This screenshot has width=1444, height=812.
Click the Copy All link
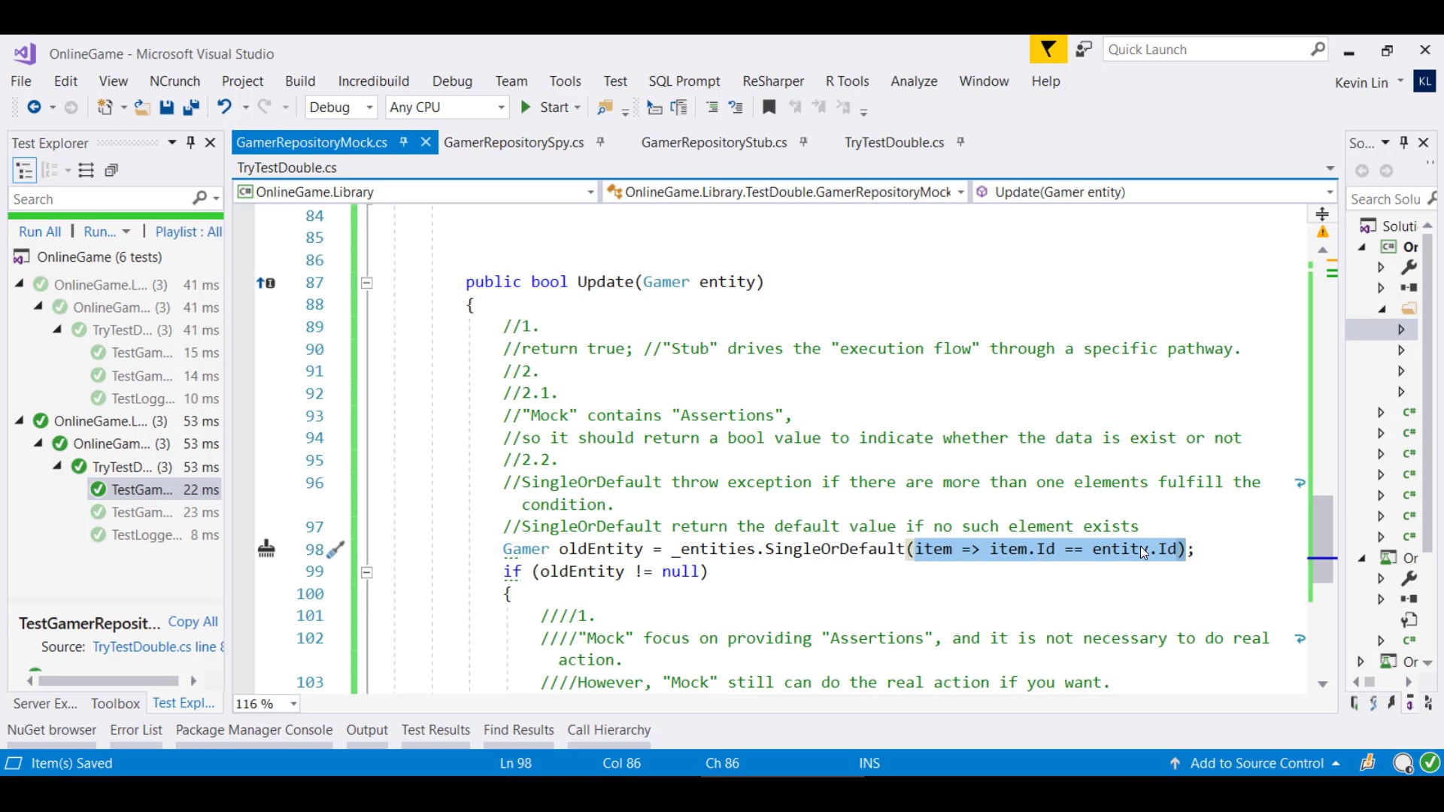point(193,622)
